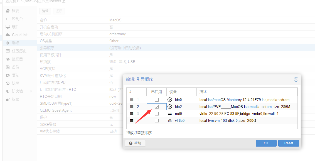Image resolution: width=315 pixels, height=161 pixels.
Task: Click the drag handle of ide2 row
Action: 132,107
